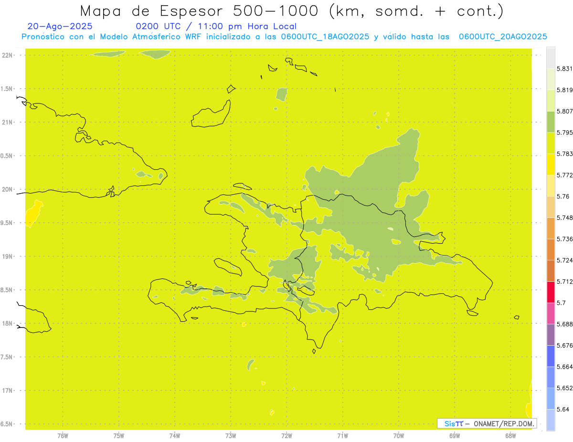Screen dimensions: 573x442
Task: Click the red legend swatch between 5.7 and 5.712
Action: (551, 292)
